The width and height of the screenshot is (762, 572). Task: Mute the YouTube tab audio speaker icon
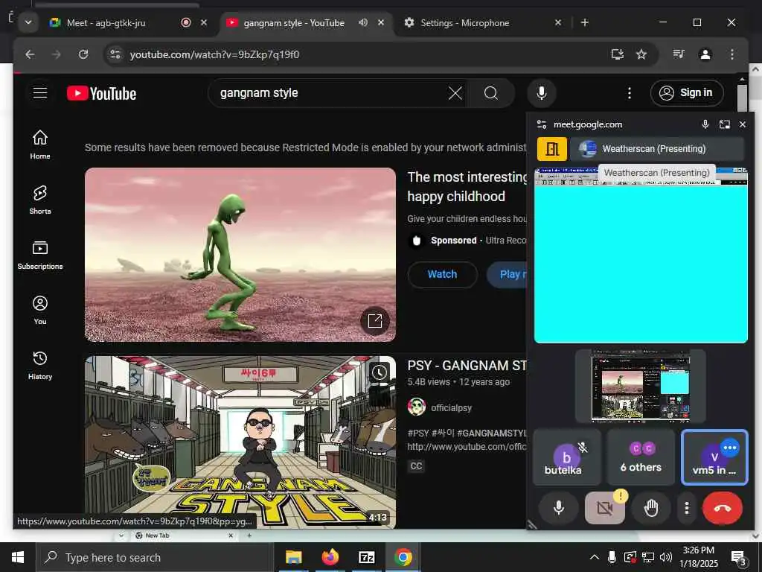coord(362,22)
